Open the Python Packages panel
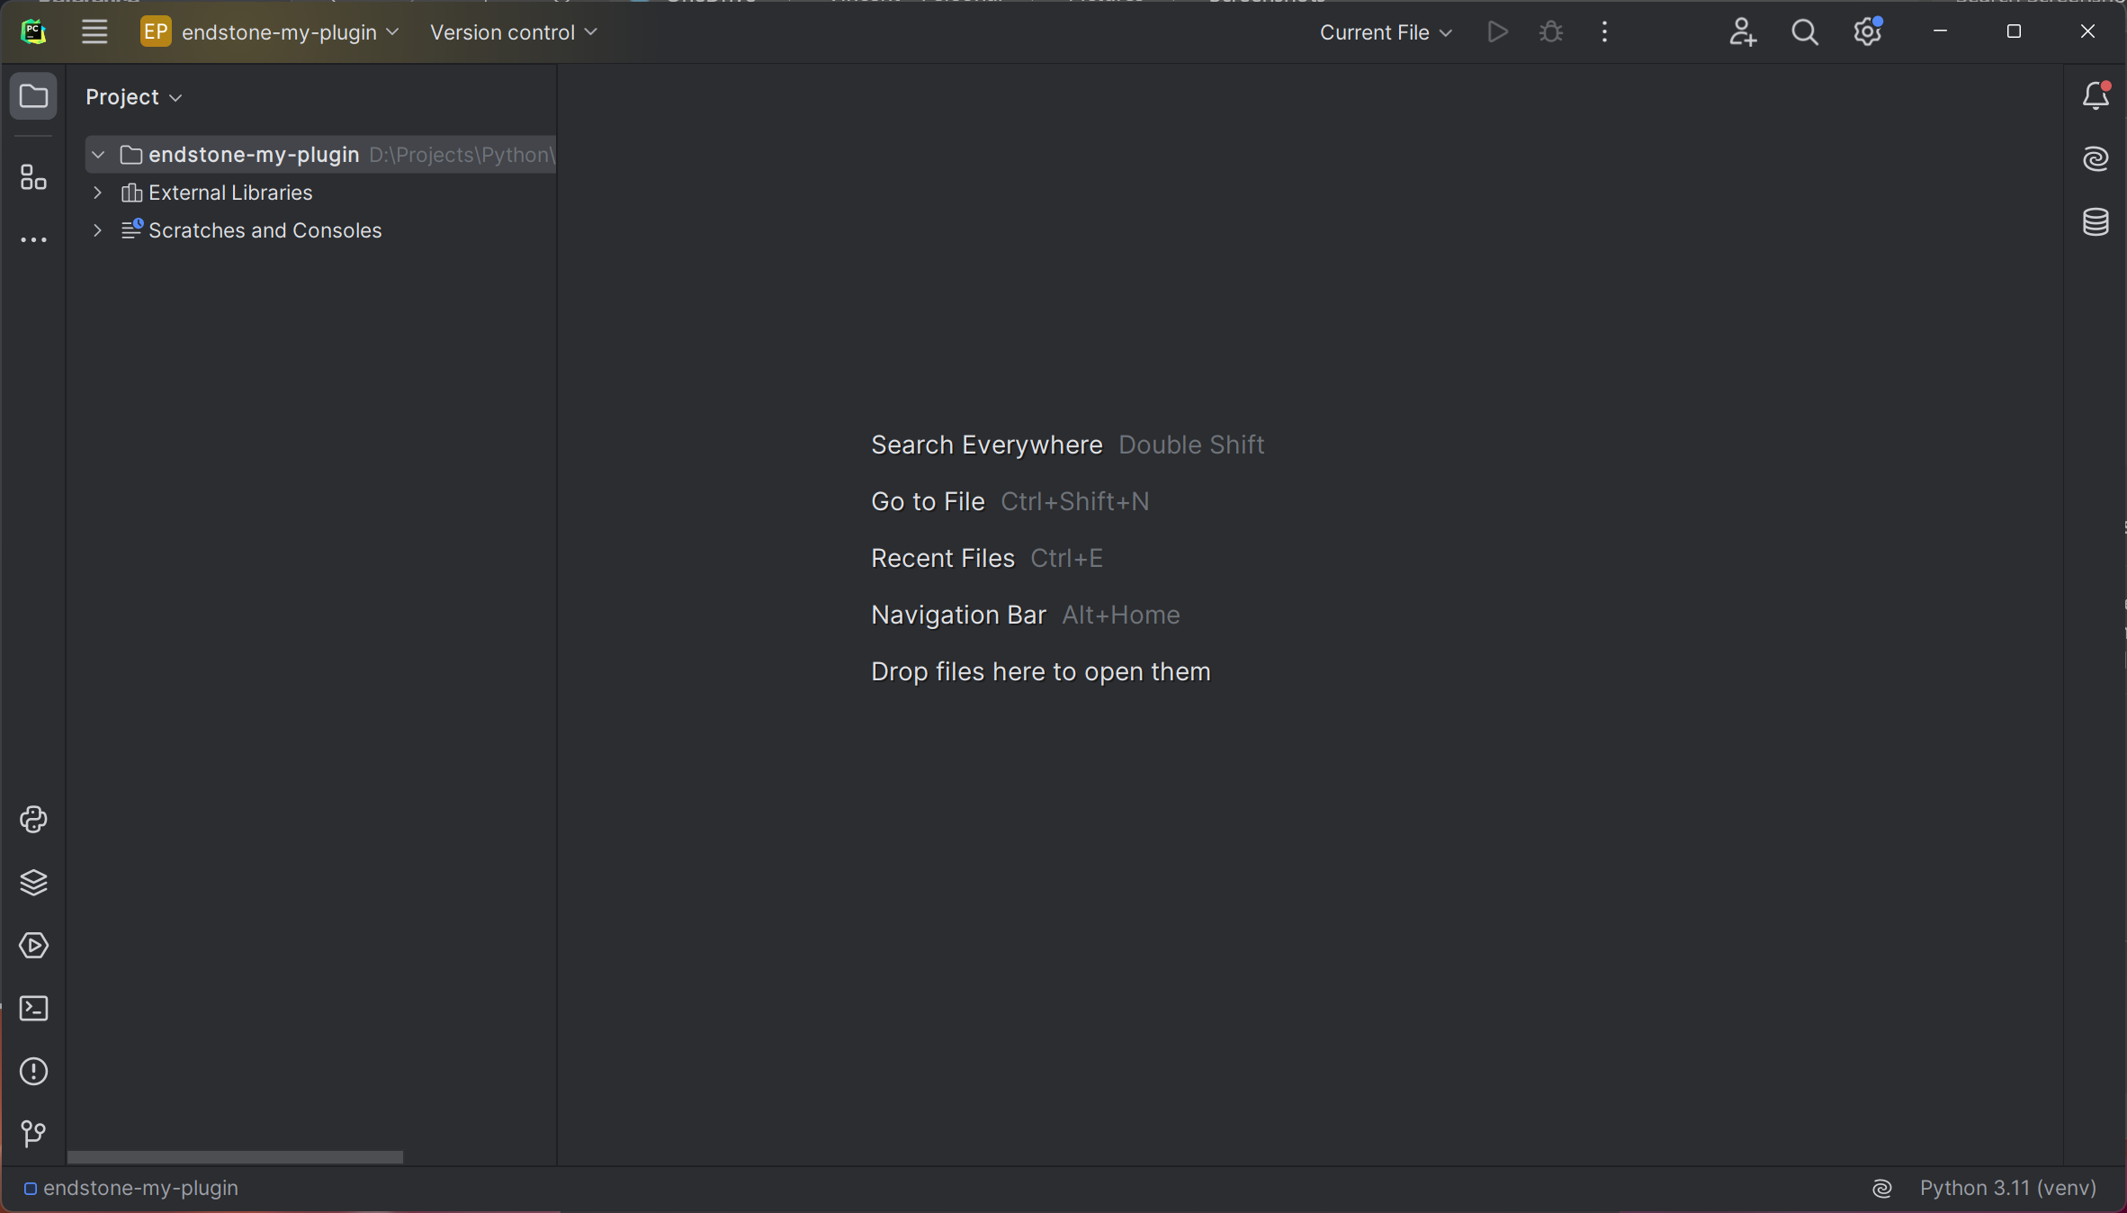 [32, 884]
